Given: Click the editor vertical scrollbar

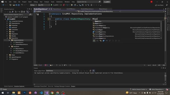Looking at the screenshot, I should point(165,38).
